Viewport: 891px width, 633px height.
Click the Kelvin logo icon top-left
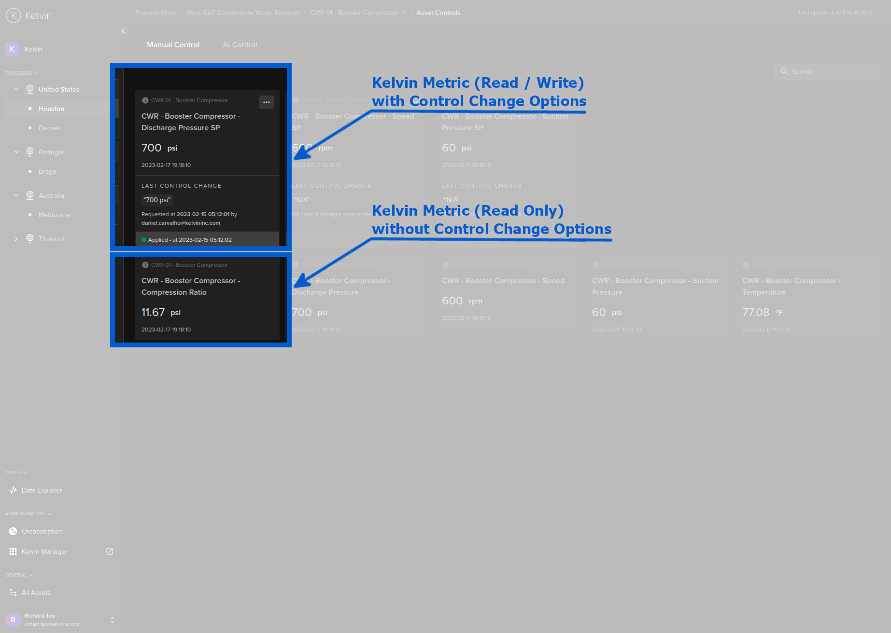coord(14,15)
